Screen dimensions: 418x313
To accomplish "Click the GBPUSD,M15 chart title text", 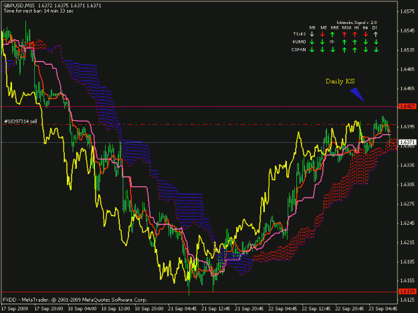I will pyautogui.click(x=52, y=5).
